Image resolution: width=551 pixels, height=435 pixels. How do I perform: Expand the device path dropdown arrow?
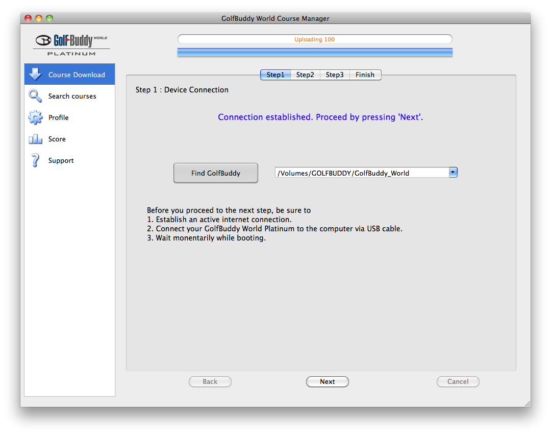453,172
